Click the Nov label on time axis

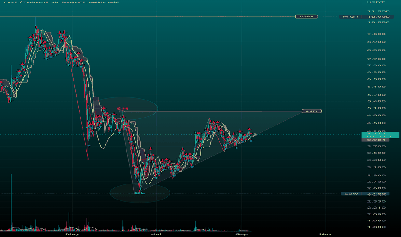(326, 234)
